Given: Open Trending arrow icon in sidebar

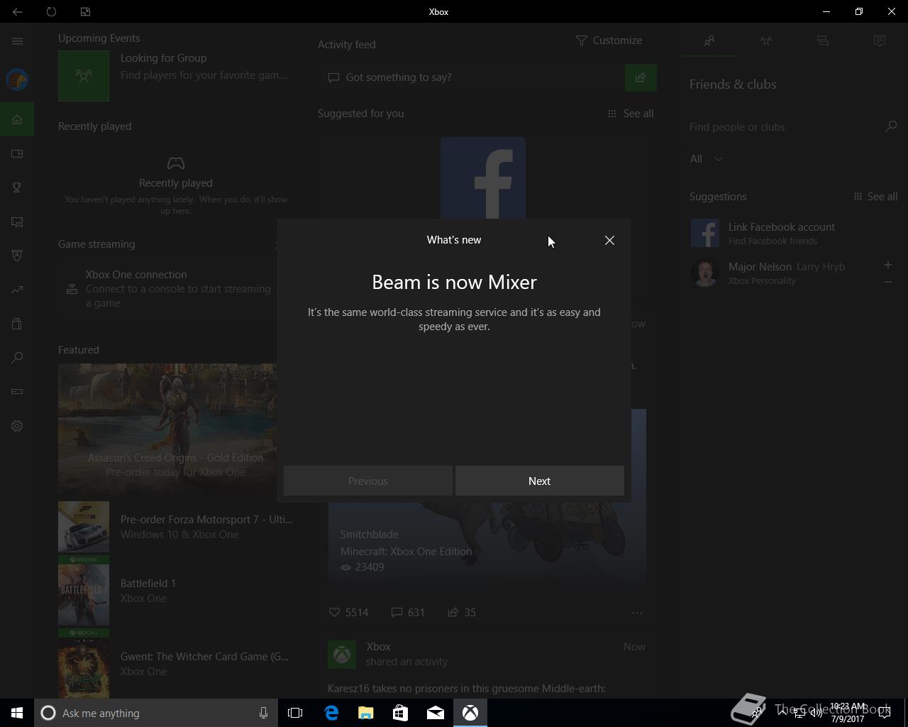Looking at the screenshot, I should click(17, 290).
